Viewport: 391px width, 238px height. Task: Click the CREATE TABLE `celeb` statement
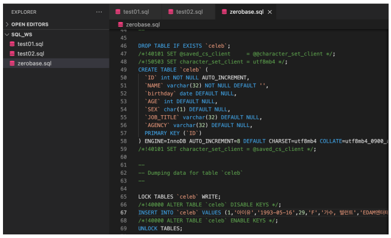[x=173, y=70]
